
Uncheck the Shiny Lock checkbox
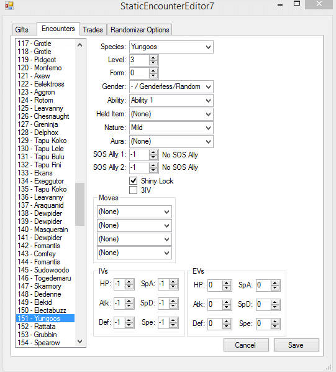pos(134,181)
